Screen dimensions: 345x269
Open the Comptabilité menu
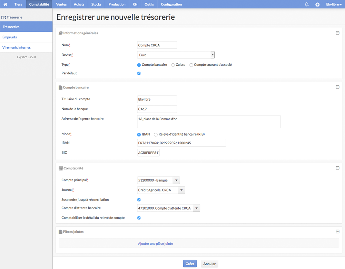point(39,4)
